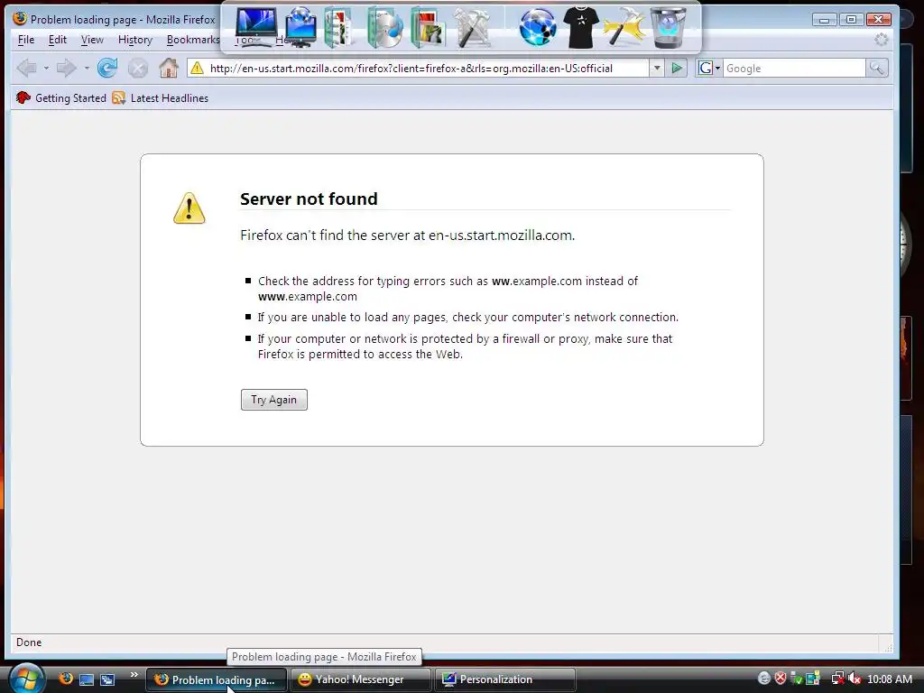Click the muted volume tray icon
924x693 pixels.
click(855, 679)
